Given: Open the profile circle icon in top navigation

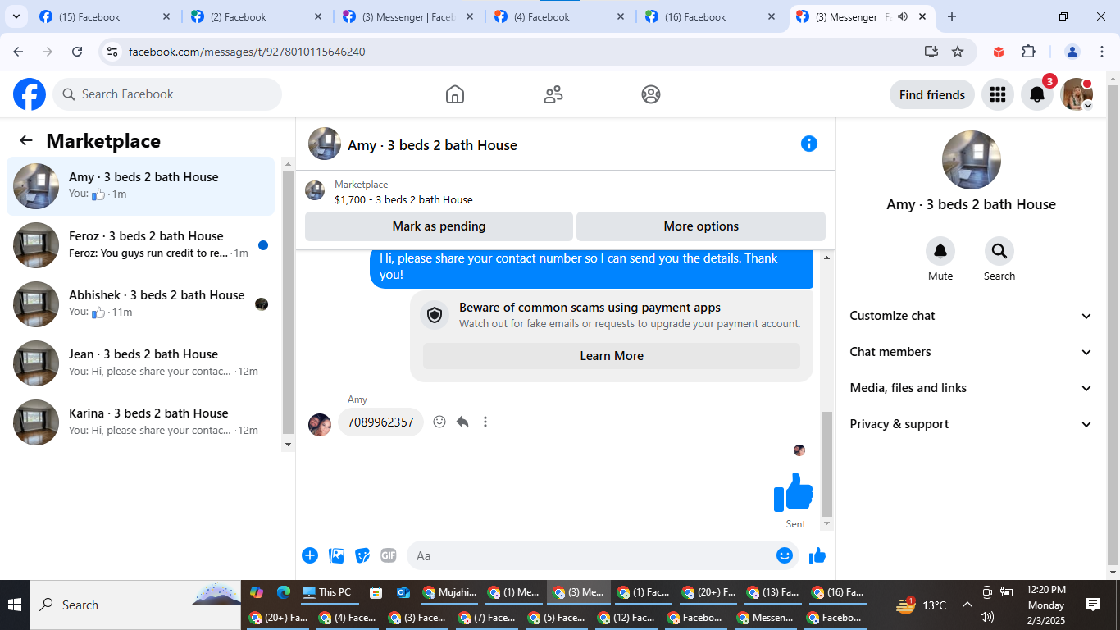Looking at the screenshot, I should 651,94.
